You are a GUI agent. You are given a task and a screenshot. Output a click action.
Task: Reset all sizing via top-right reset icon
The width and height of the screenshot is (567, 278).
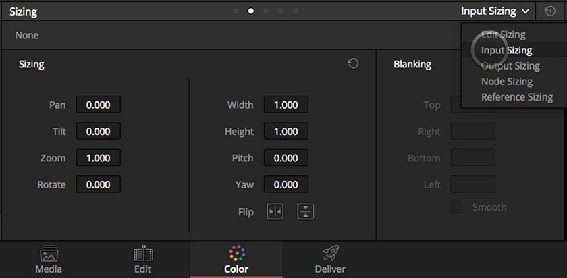550,11
